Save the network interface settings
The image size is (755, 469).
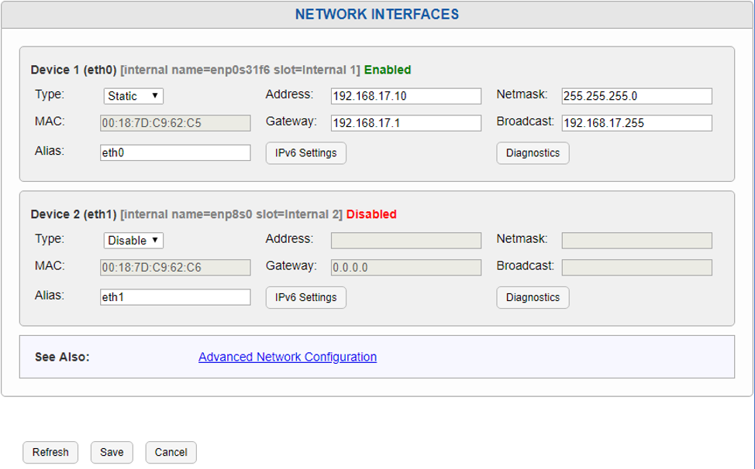[111, 452]
